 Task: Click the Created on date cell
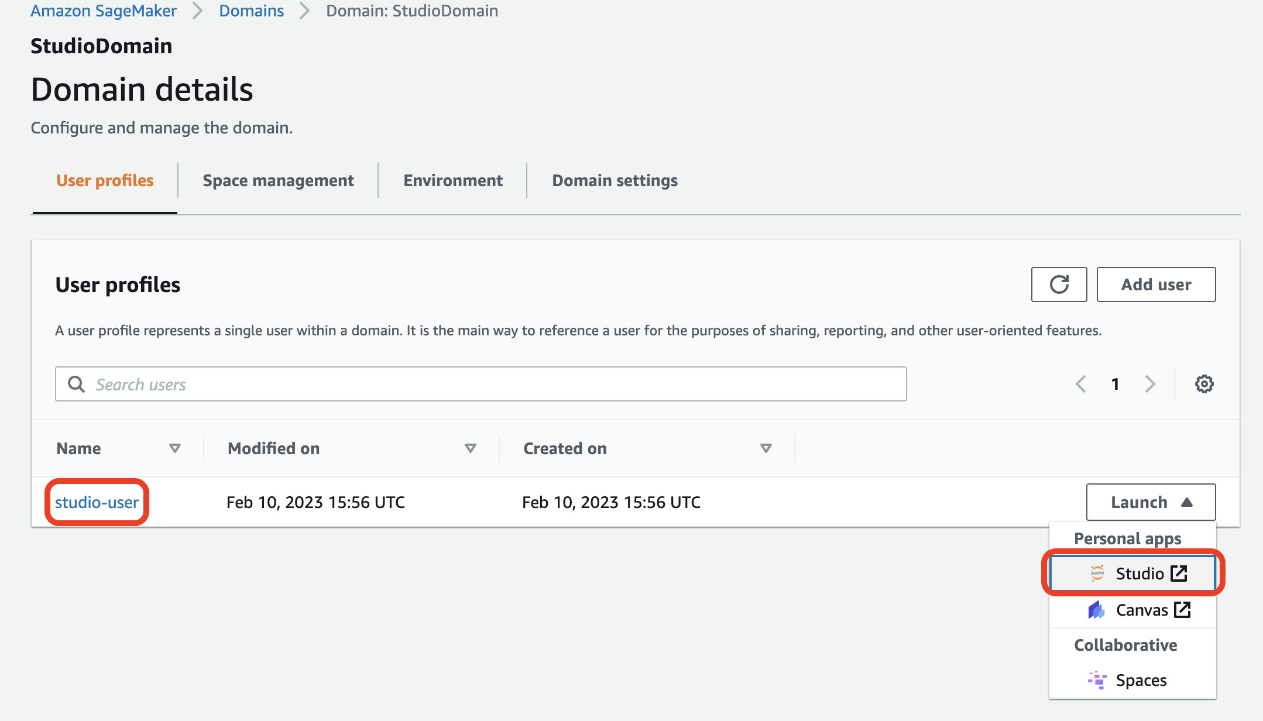(x=611, y=502)
